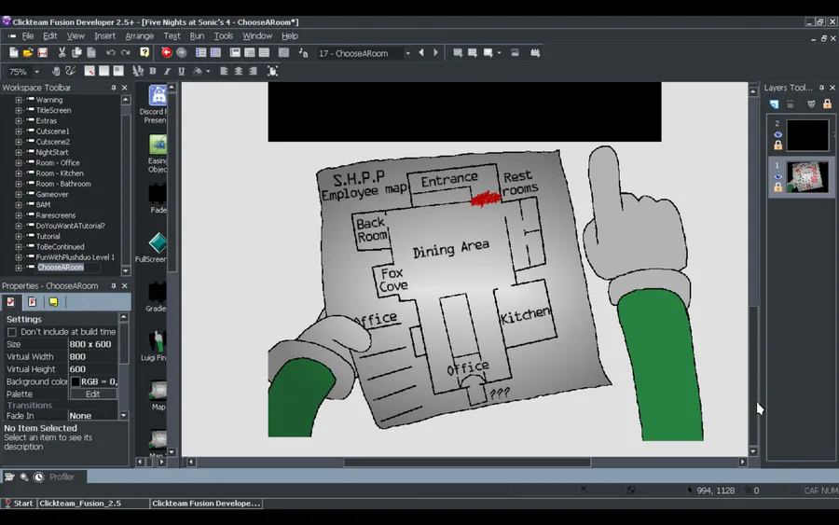Open the Tools menu

pyautogui.click(x=223, y=35)
